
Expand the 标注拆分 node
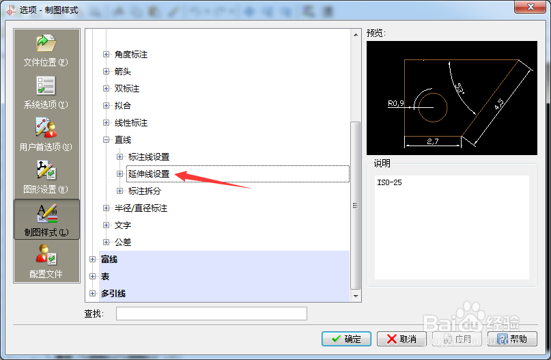coord(120,191)
